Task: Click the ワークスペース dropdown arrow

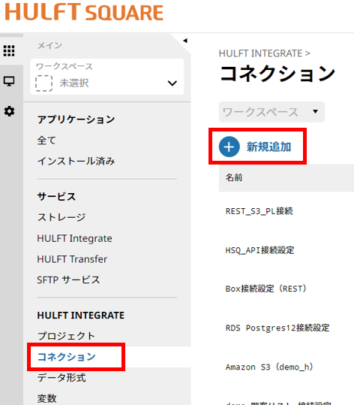Action: coord(315,111)
